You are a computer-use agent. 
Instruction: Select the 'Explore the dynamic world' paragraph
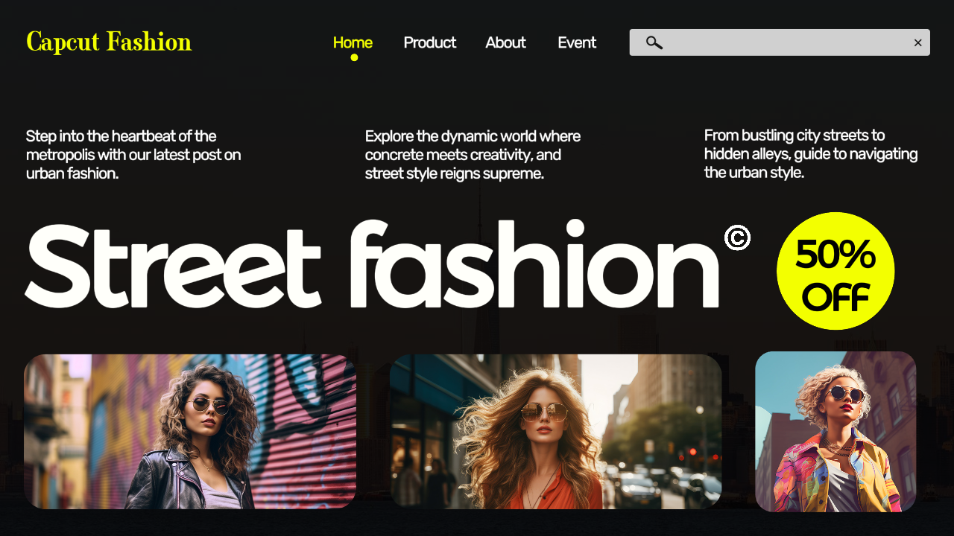[473, 155]
